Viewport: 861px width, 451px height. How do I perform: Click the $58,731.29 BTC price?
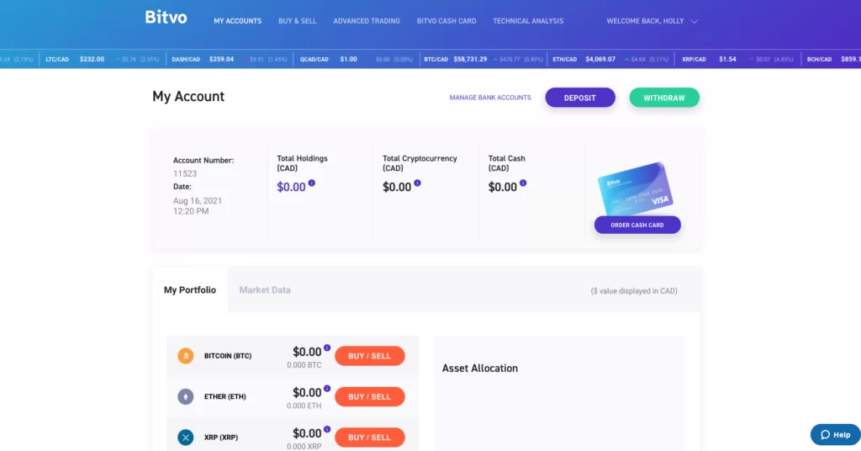471,60
